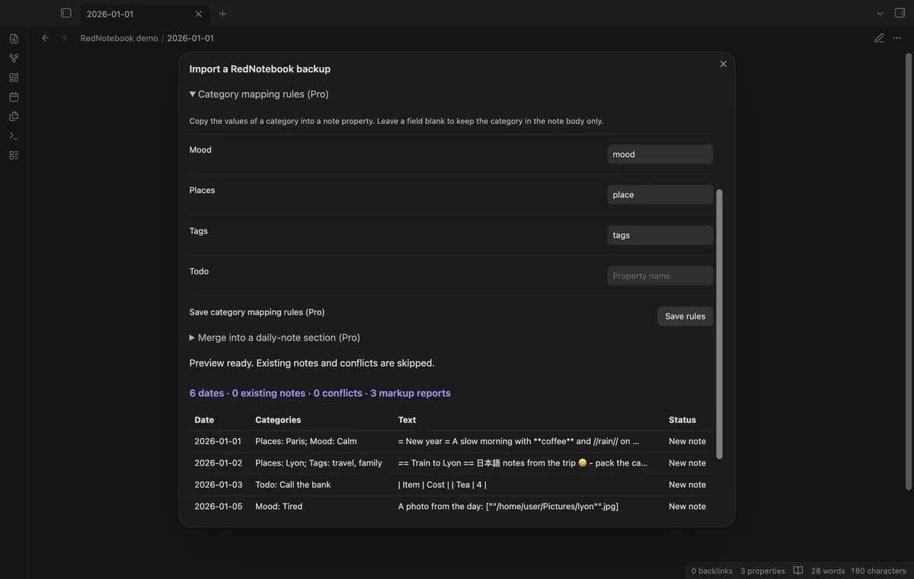
Task: Click the Train to Lyon text cell
Action: pyautogui.click(x=523, y=462)
